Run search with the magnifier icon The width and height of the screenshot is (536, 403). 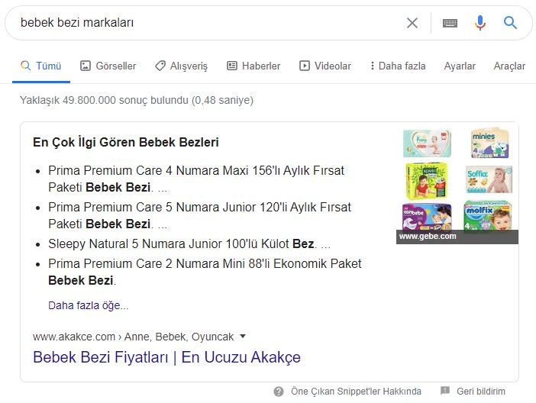pos(510,23)
